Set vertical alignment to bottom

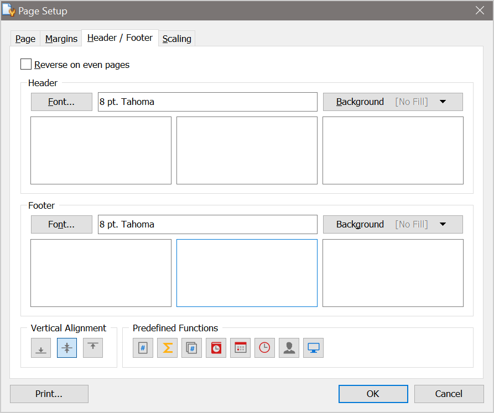point(40,348)
